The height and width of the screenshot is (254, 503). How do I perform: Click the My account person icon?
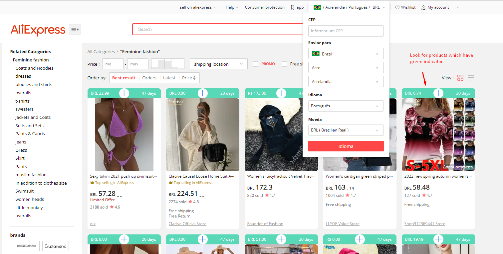(423, 7)
